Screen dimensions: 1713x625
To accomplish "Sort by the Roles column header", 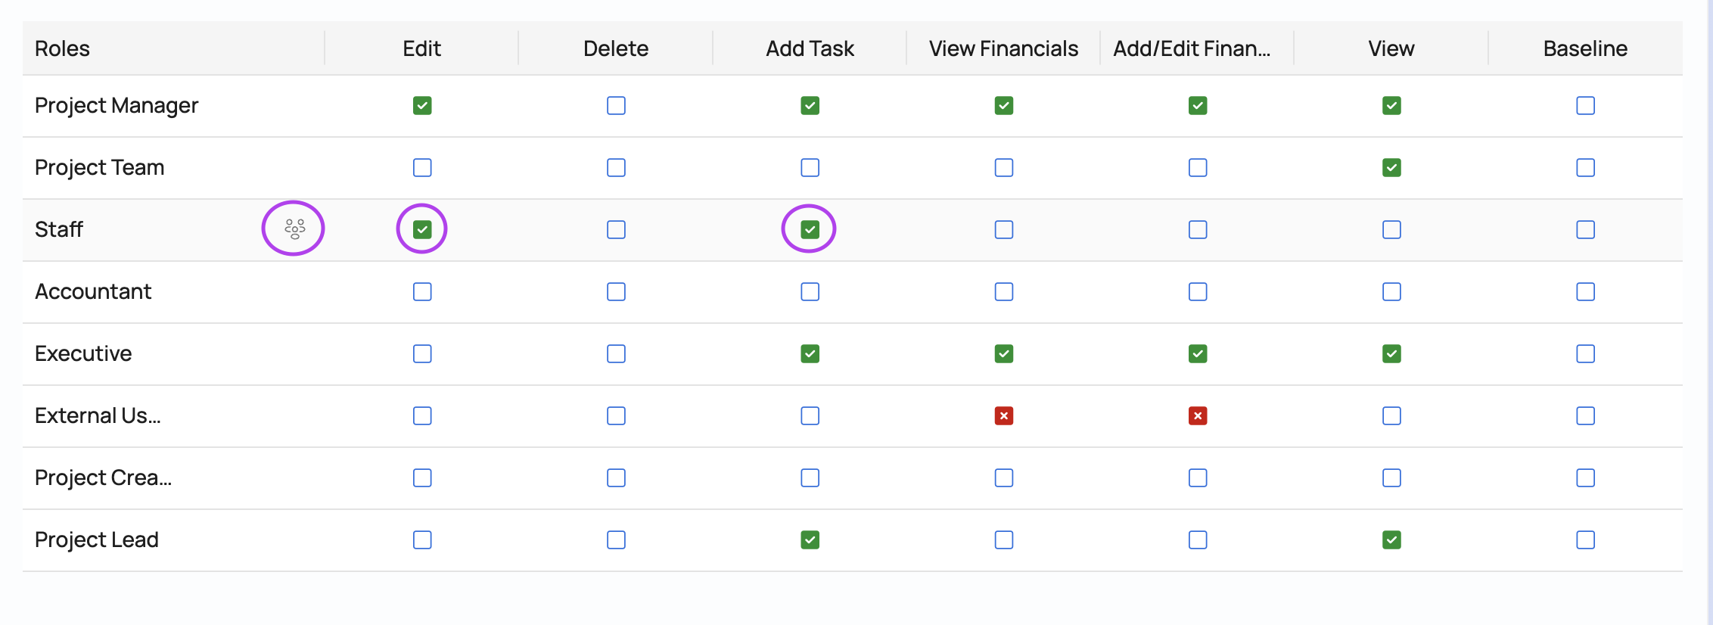I will 62,48.
